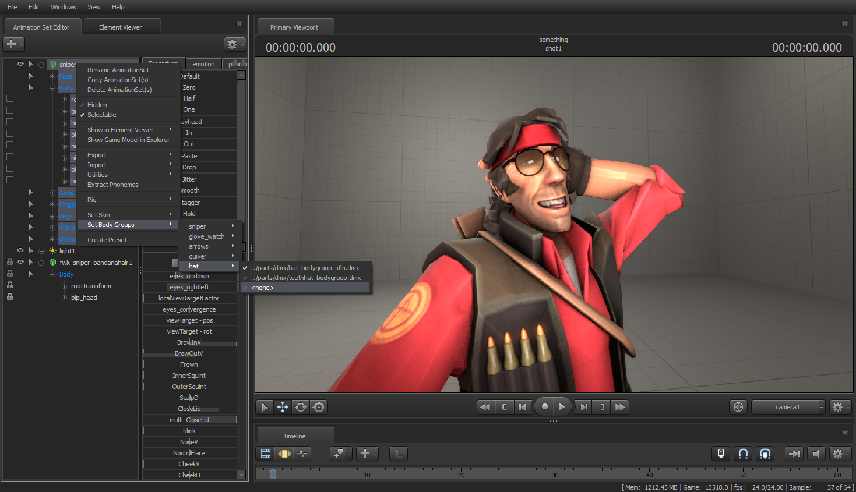Viewport: 856px width, 492px height.
Task: Toggle the magnet snap icon in timeline
Action: pyautogui.click(x=743, y=454)
